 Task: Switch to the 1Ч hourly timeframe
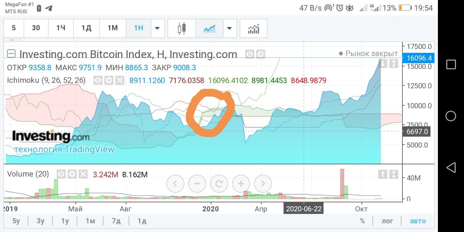click(61, 28)
